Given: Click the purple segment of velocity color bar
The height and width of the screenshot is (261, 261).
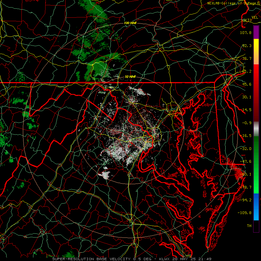Looking at the screenshot, I should tap(256, 32).
